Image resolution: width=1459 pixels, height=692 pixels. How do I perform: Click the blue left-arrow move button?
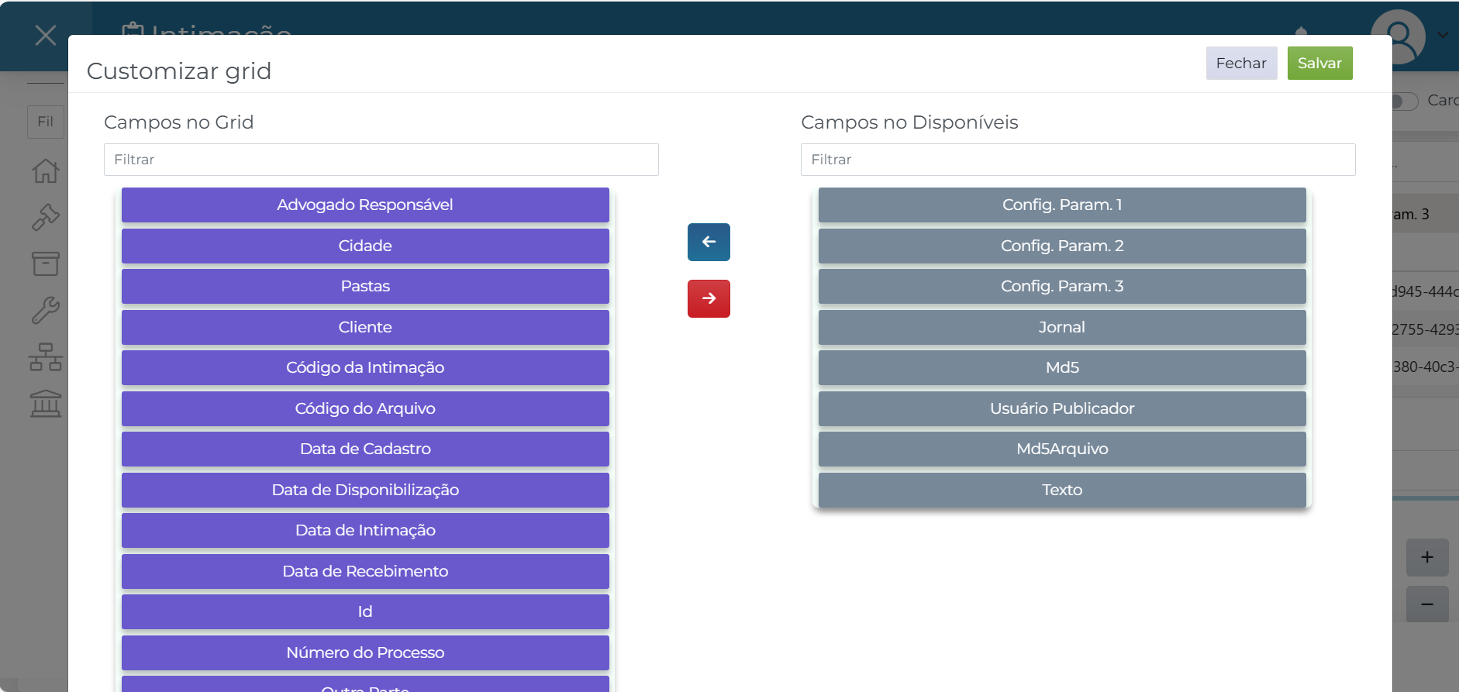coord(709,242)
